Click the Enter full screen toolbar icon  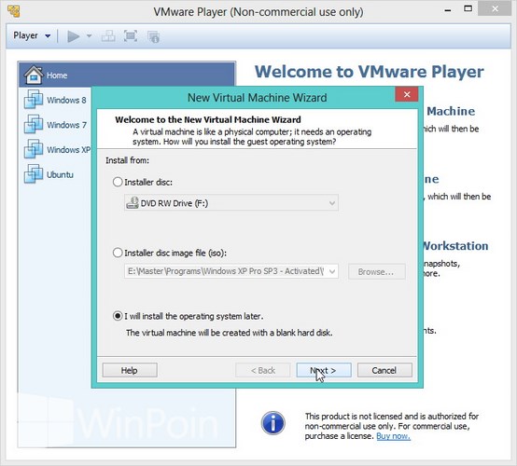tap(131, 36)
